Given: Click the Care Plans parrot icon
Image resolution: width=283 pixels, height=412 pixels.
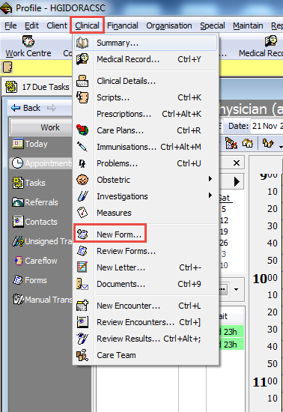Looking at the screenshot, I should pyautogui.click(x=82, y=130).
